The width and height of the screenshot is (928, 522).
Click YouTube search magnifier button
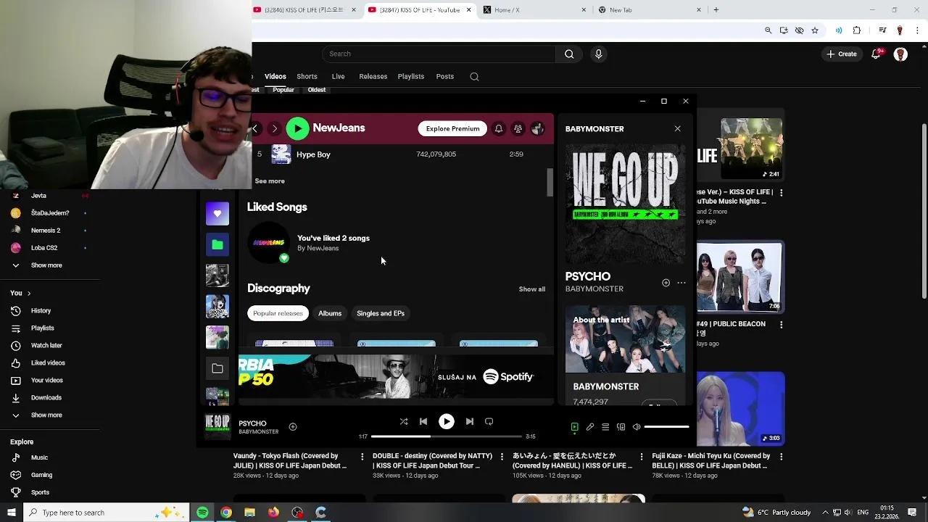(569, 54)
